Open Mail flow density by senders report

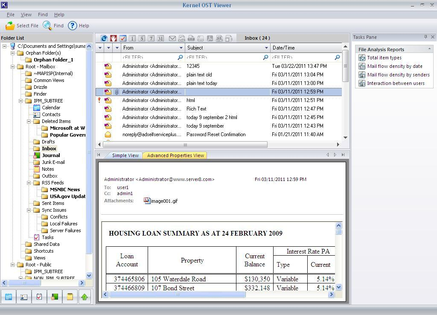(x=398, y=75)
